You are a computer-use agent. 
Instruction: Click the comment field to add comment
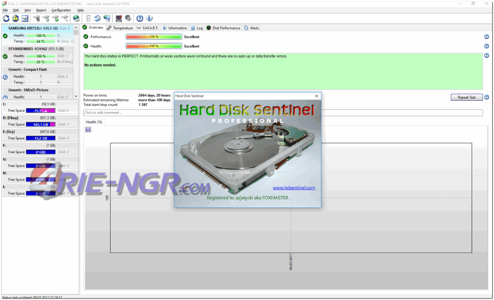283,113
